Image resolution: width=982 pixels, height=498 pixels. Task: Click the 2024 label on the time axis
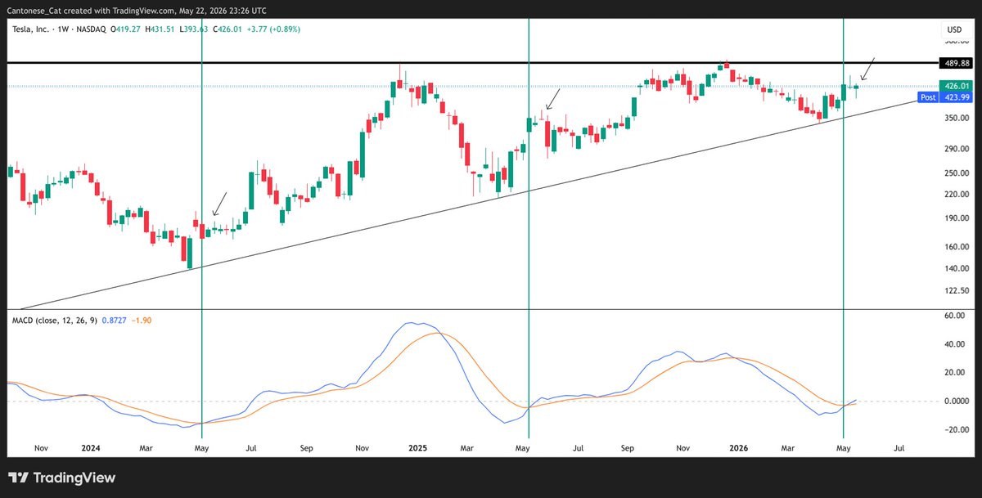pos(90,448)
